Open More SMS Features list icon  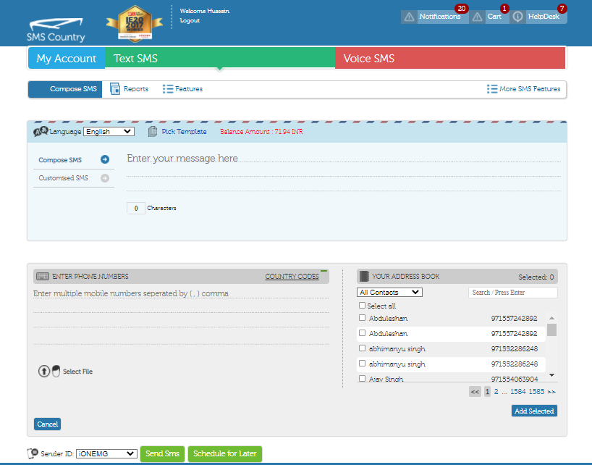coord(492,89)
